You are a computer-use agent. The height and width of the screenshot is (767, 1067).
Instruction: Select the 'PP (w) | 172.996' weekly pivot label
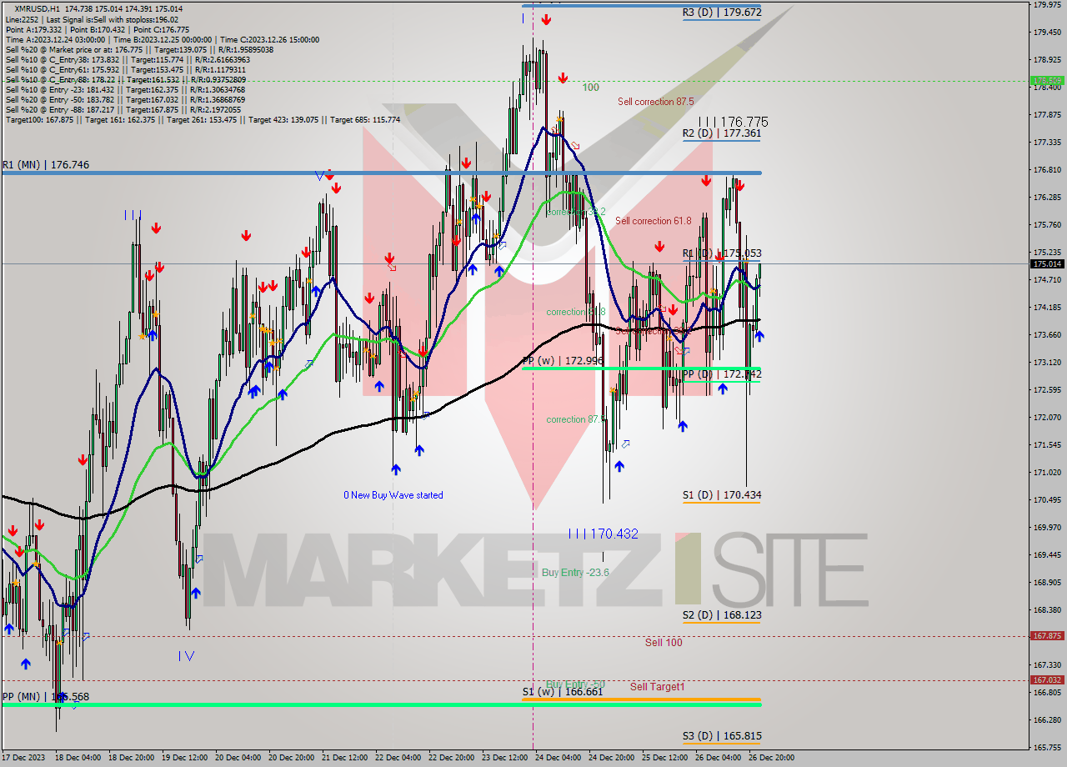coord(563,360)
